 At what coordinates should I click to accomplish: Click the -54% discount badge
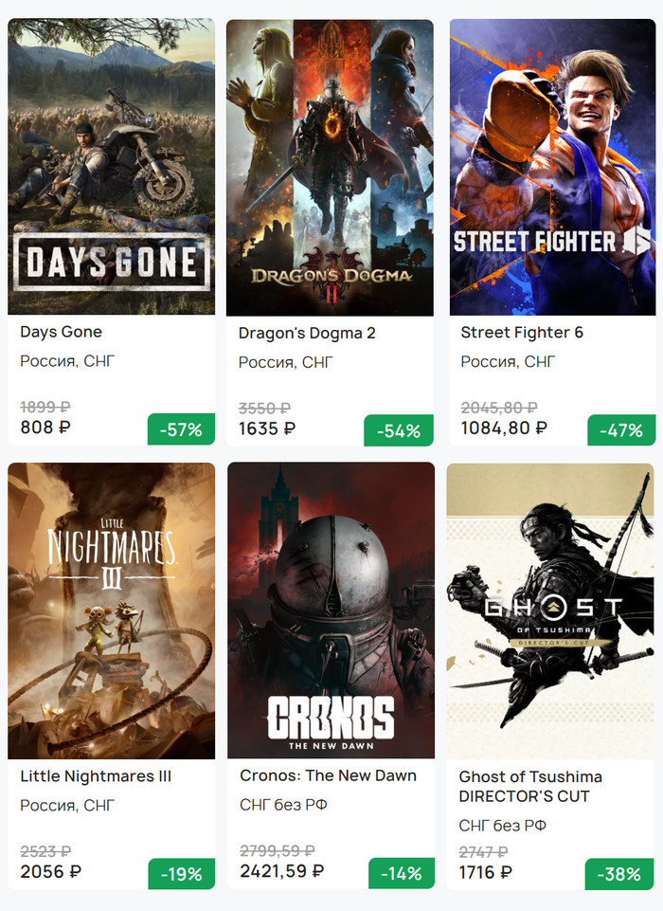399,430
